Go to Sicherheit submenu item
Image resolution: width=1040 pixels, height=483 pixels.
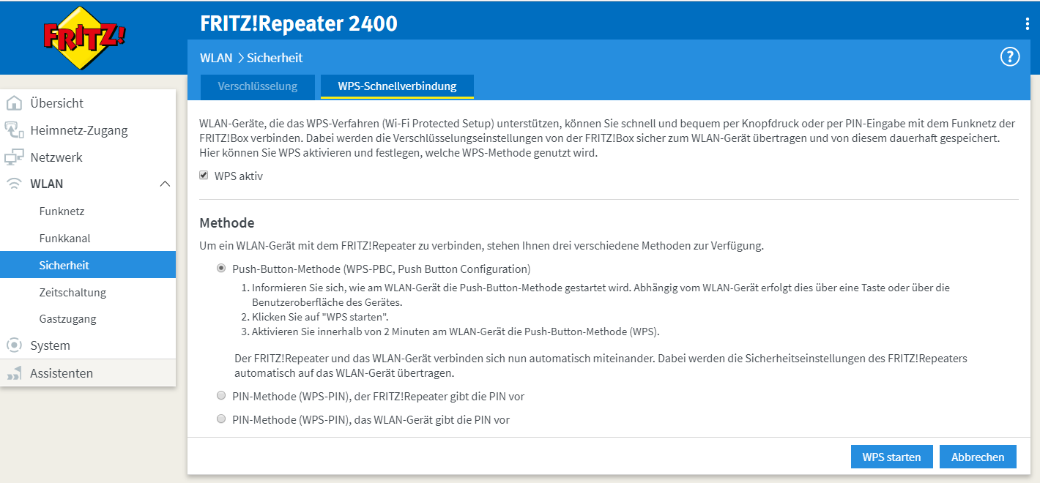(x=88, y=265)
